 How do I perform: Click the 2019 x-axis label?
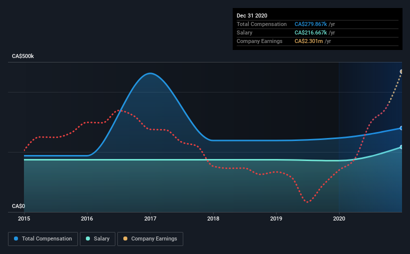276,218
